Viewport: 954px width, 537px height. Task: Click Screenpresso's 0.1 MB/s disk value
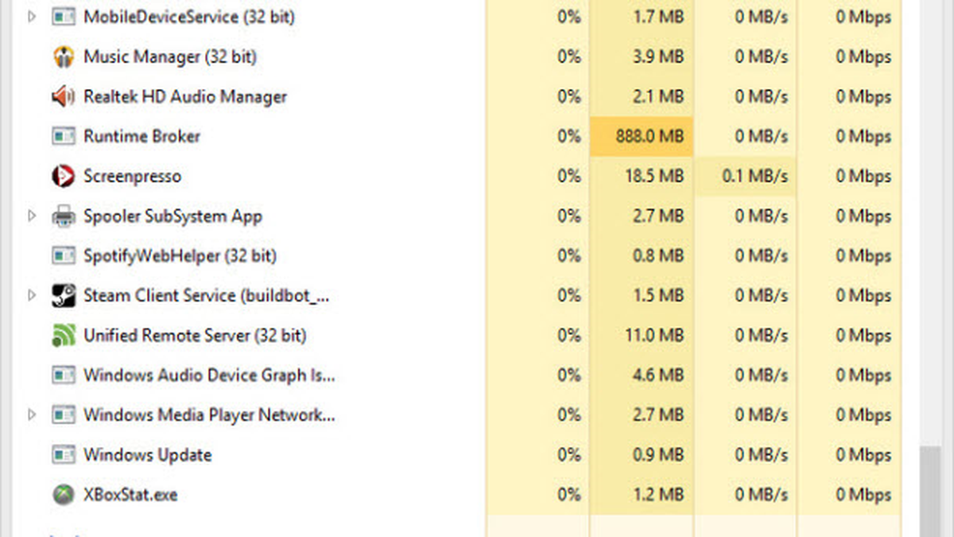pyautogui.click(x=755, y=176)
